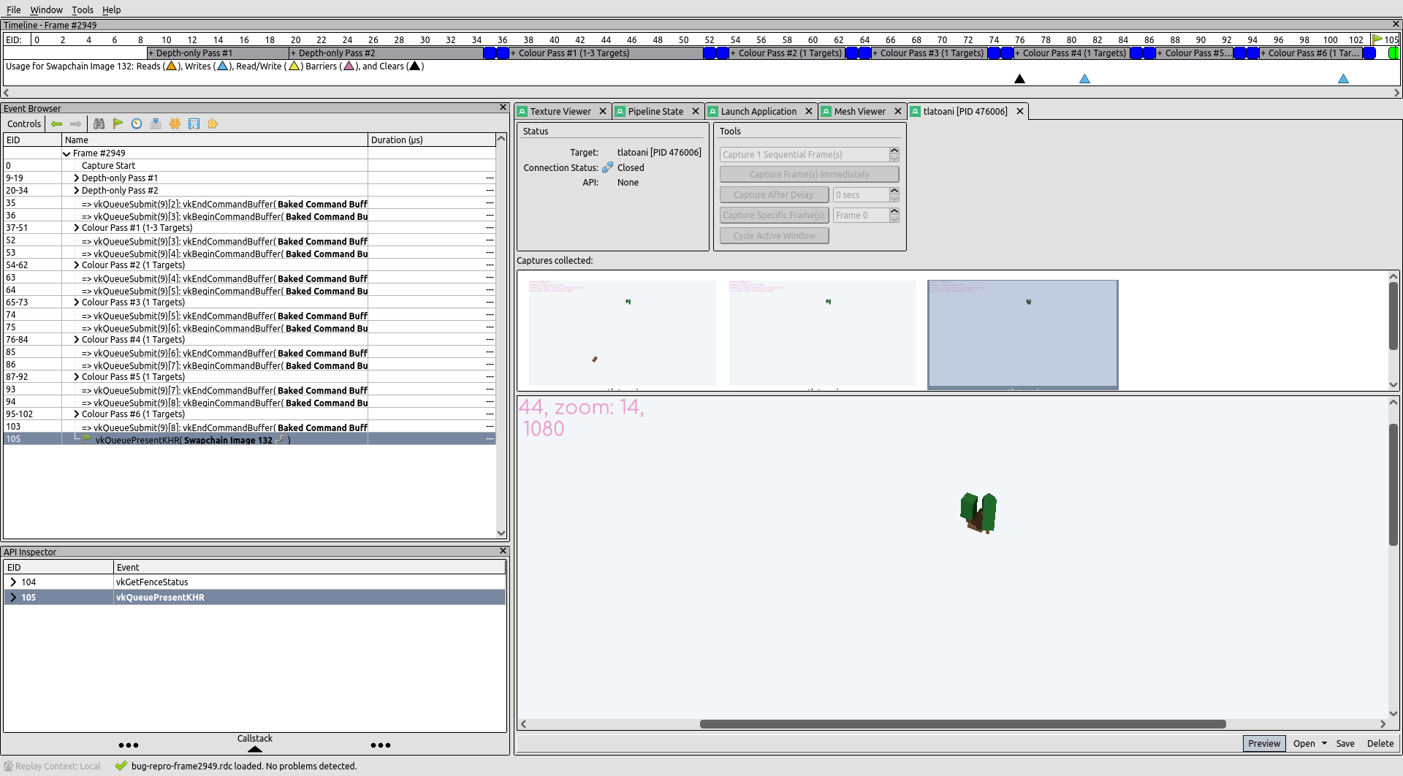Expand Colour Pass #6 (1 Targets) in the event tree

(76, 414)
